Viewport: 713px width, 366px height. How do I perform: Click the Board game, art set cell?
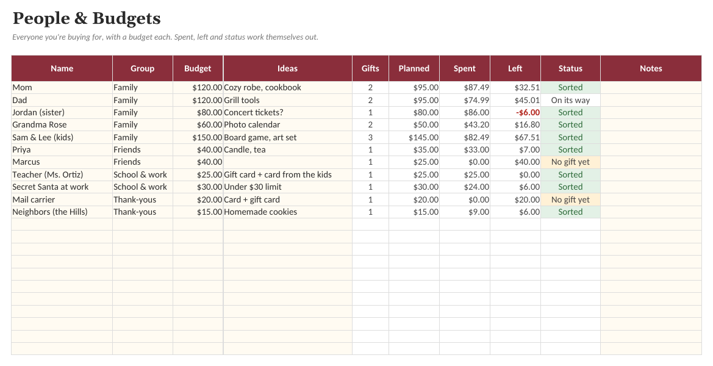[287, 137]
